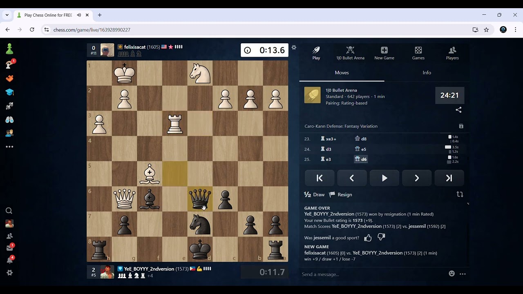This screenshot has width=523, height=294.
Task: Select the black knight on the board
Action: coord(200,224)
